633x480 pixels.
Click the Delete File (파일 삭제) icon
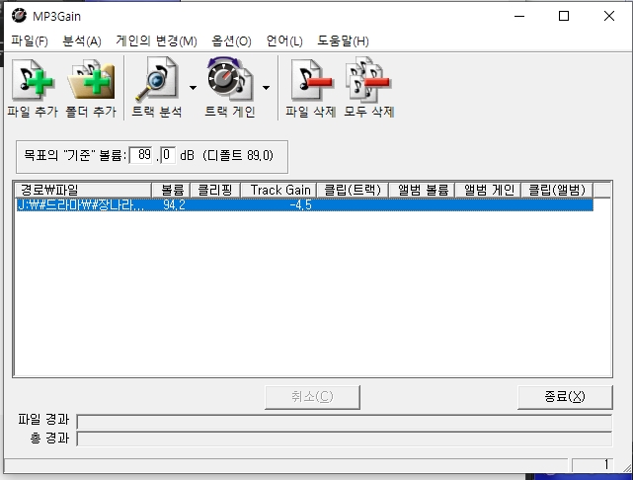[311, 80]
